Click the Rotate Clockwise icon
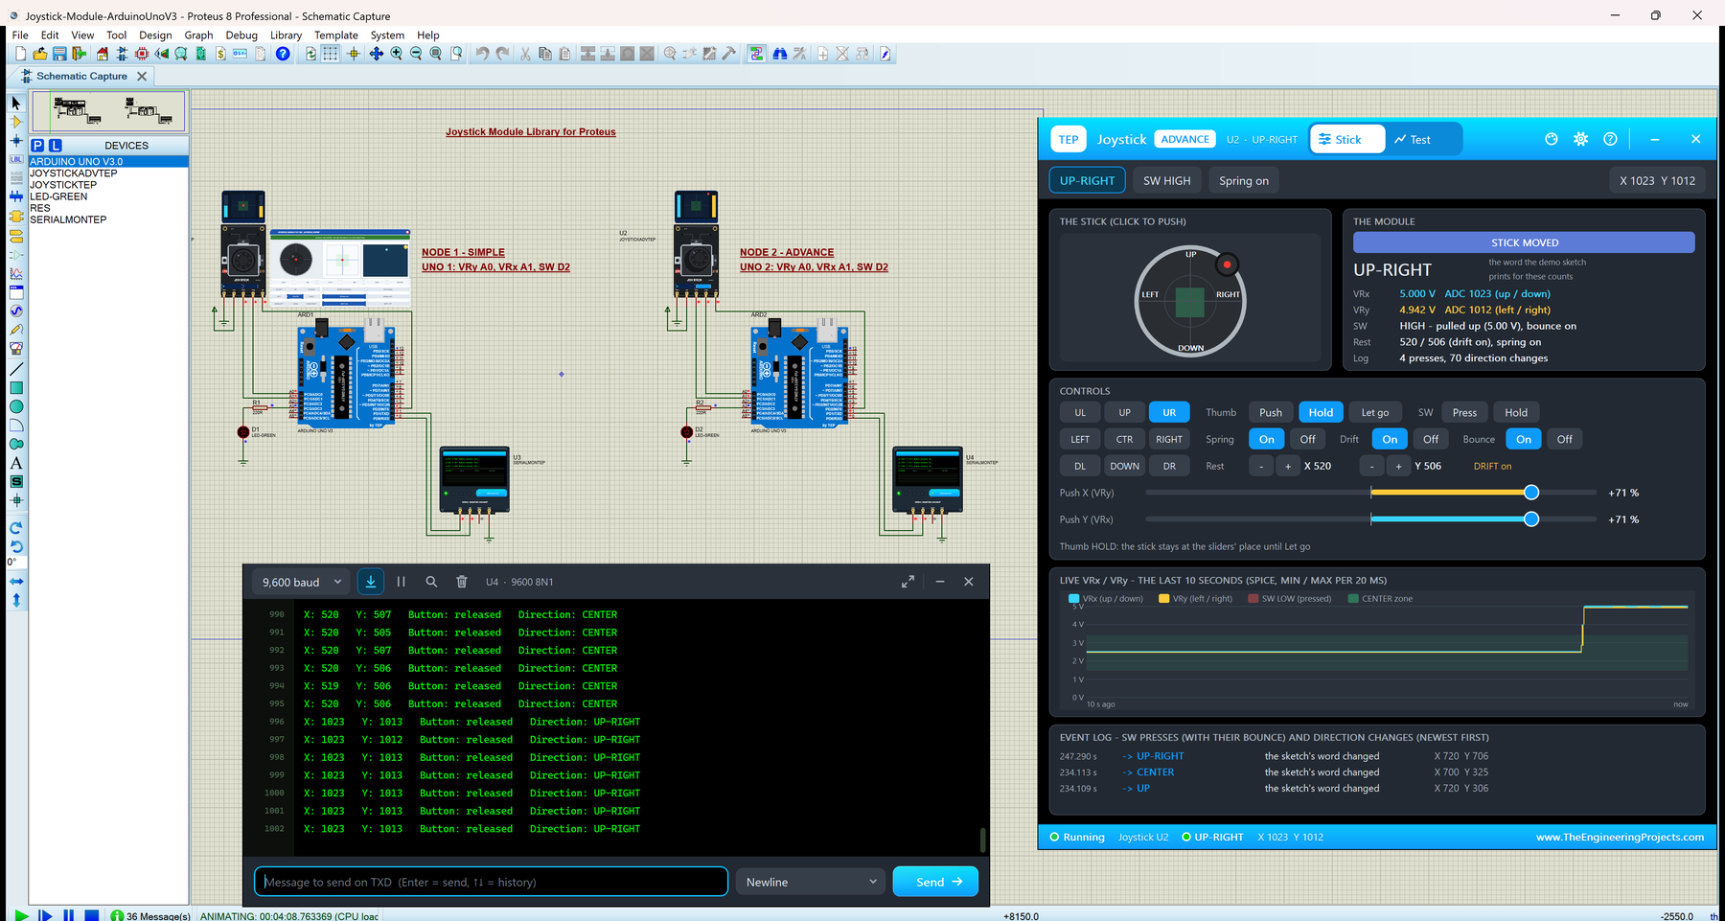 point(15,528)
